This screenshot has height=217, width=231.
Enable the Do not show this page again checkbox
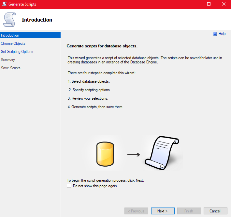coord(69,186)
